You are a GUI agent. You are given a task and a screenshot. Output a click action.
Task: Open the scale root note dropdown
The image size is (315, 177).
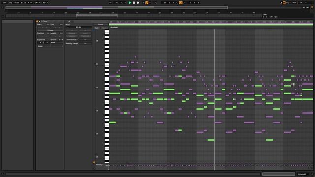(47, 46)
